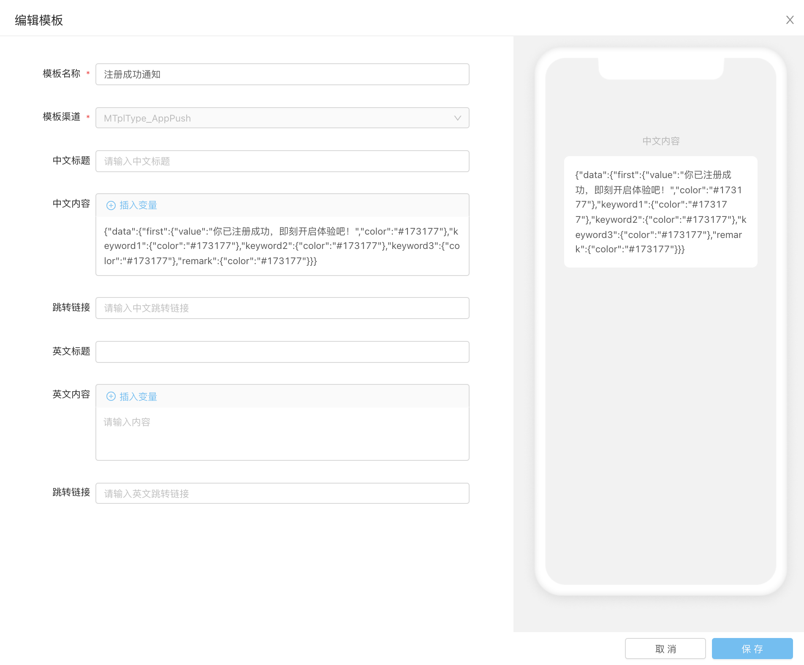Click the plus icon in the 中文内容 toolbar

(111, 205)
